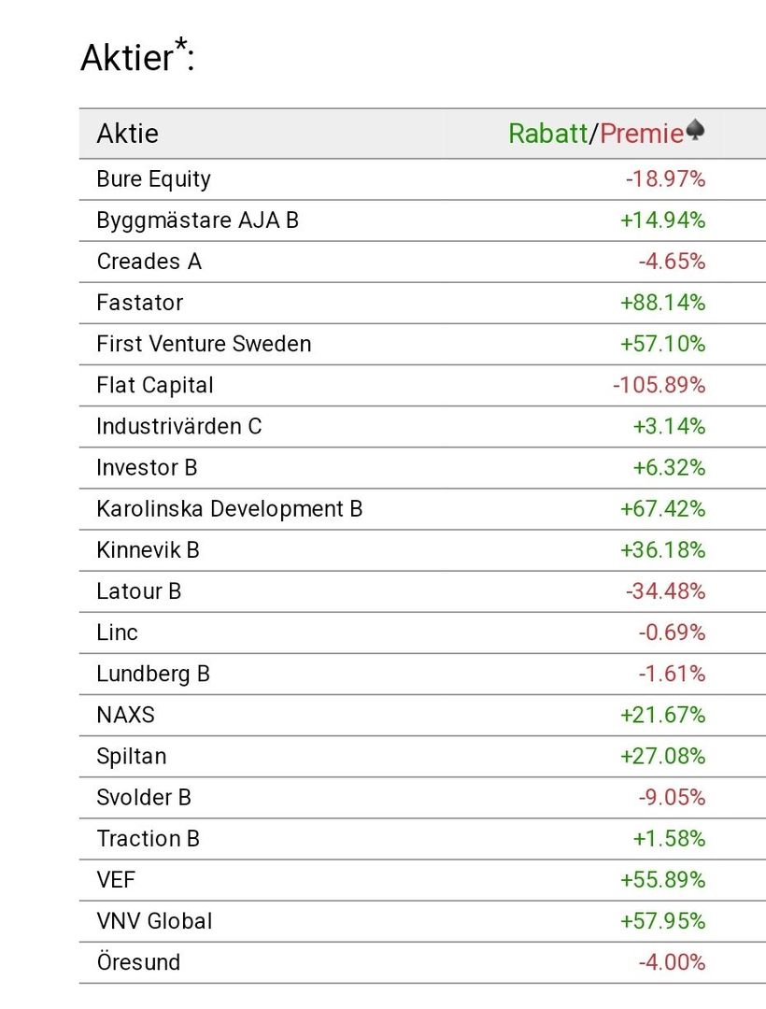Image resolution: width=766 pixels, height=1009 pixels.
Task: Sort table by the Aktie column header
Action: [x=128, y=134]
